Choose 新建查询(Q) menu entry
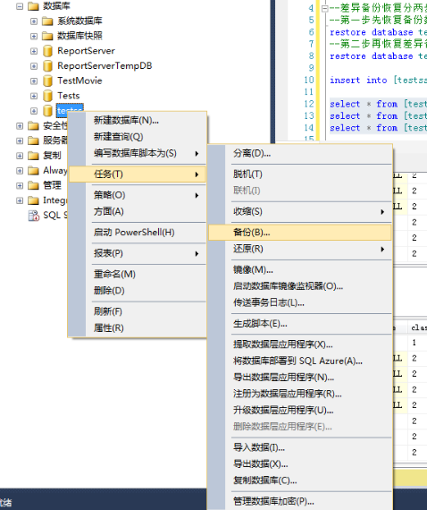 point(138,137)
